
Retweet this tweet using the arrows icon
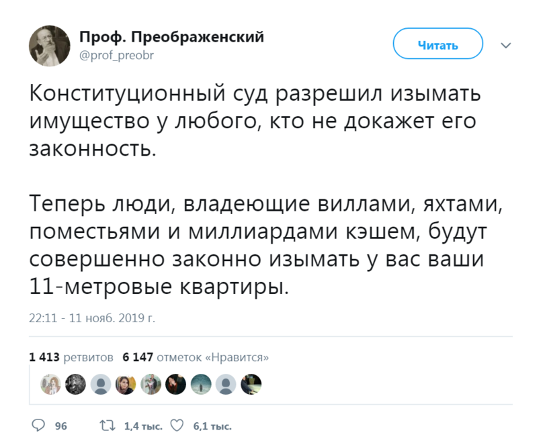(x=107, y=425)
